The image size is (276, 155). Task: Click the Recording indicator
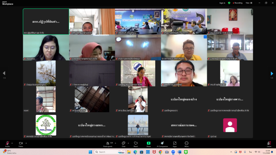pyautogui.click(x=238, y=3)
